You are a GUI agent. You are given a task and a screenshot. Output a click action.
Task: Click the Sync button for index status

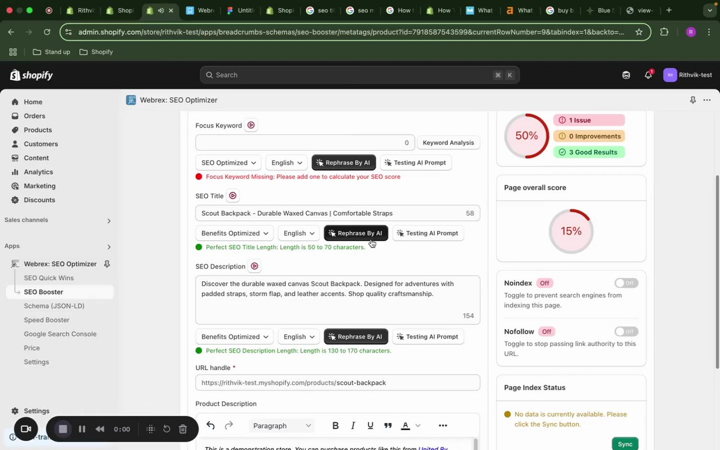pos(625,444)
